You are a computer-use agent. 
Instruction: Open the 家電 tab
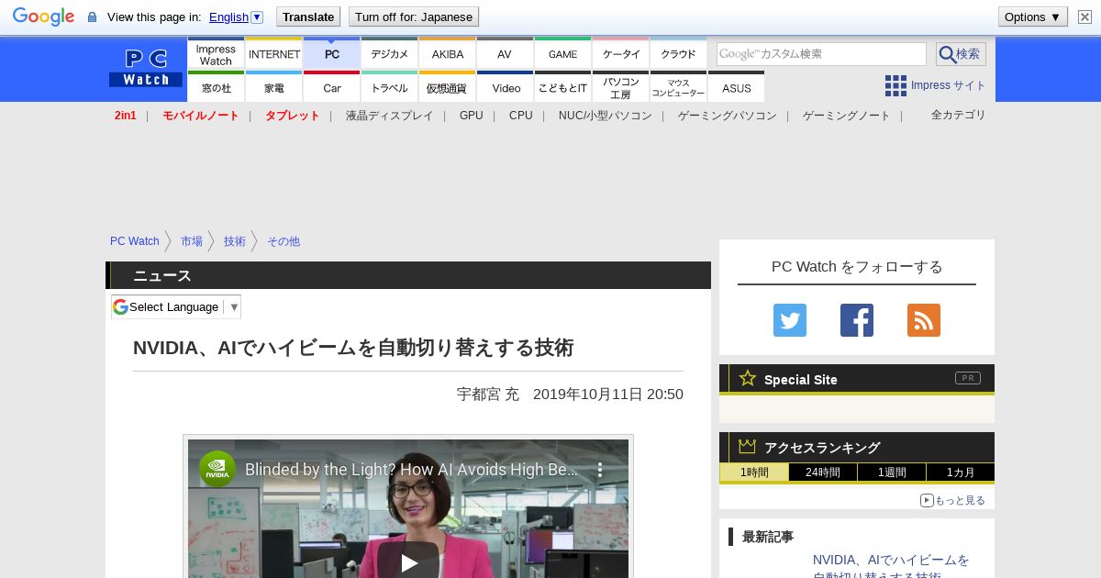274,87
